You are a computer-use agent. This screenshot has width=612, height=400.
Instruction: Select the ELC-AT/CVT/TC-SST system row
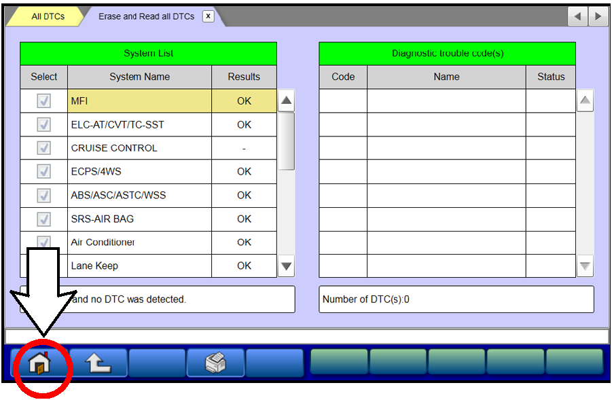[139, 125]
